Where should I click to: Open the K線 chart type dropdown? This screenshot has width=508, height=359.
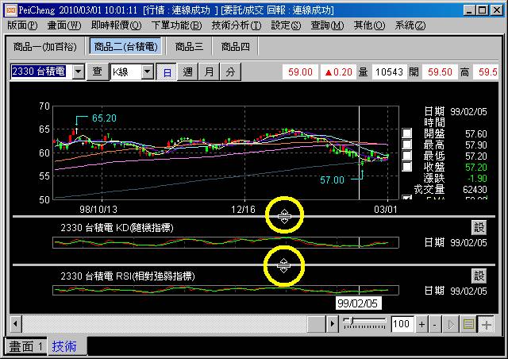coord(147,71)
